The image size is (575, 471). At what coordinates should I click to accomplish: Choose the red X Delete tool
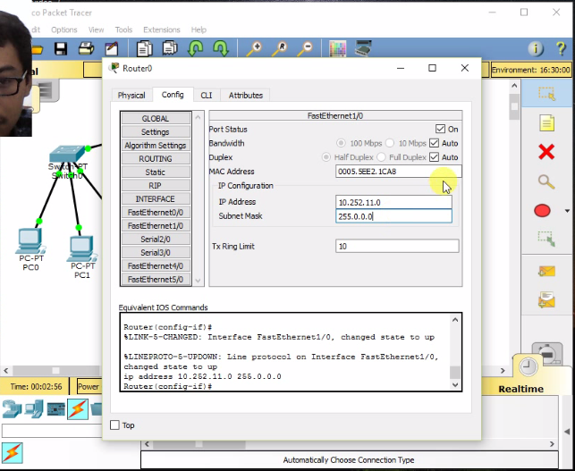pyautogui.click(x=546, y=152)
